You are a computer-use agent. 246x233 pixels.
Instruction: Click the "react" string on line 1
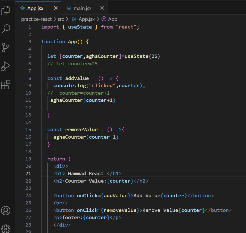[126, 27]
